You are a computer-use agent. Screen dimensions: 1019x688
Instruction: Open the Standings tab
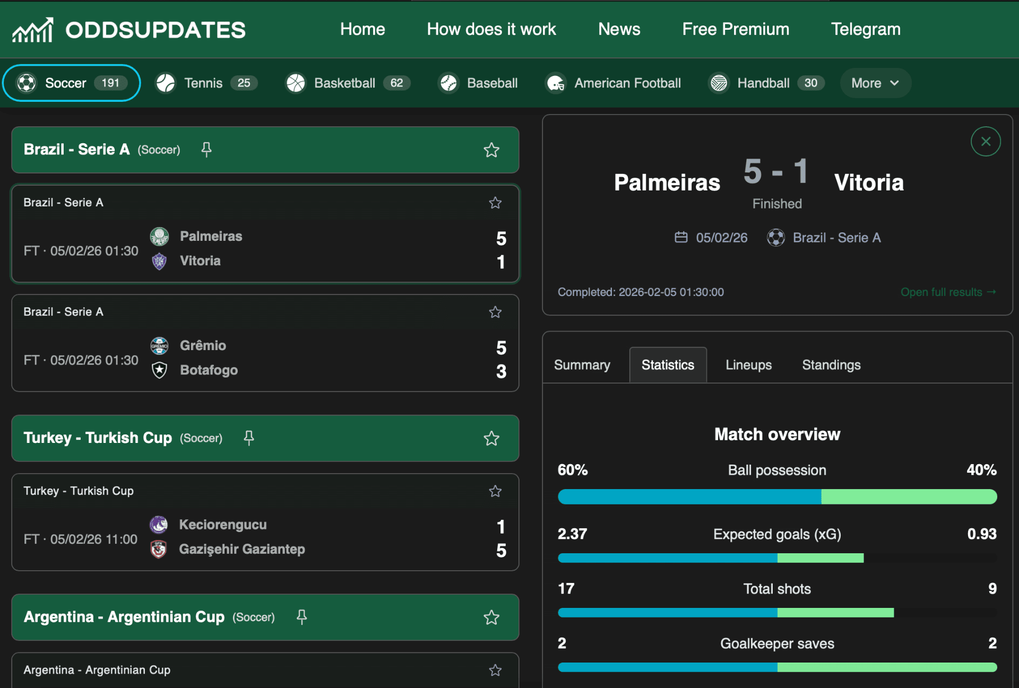coord(831,365)
